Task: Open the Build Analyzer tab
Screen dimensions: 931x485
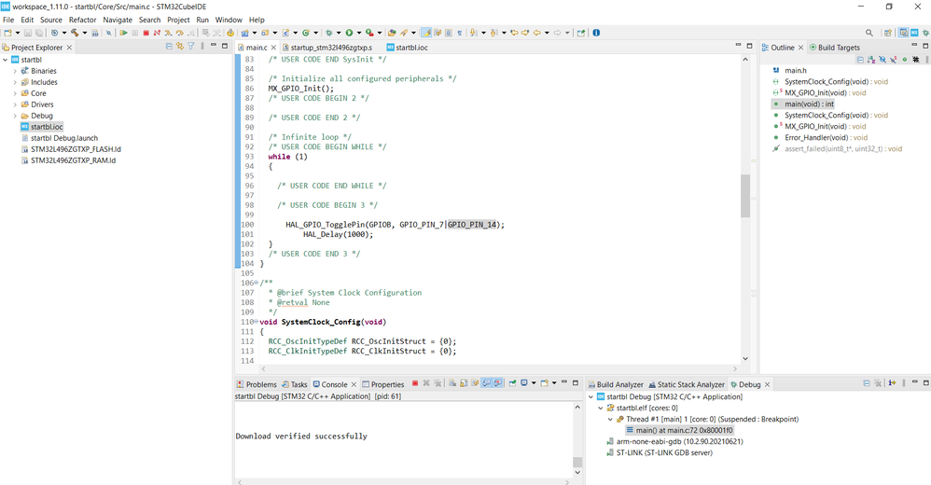Action: click(x=615, y=384)
